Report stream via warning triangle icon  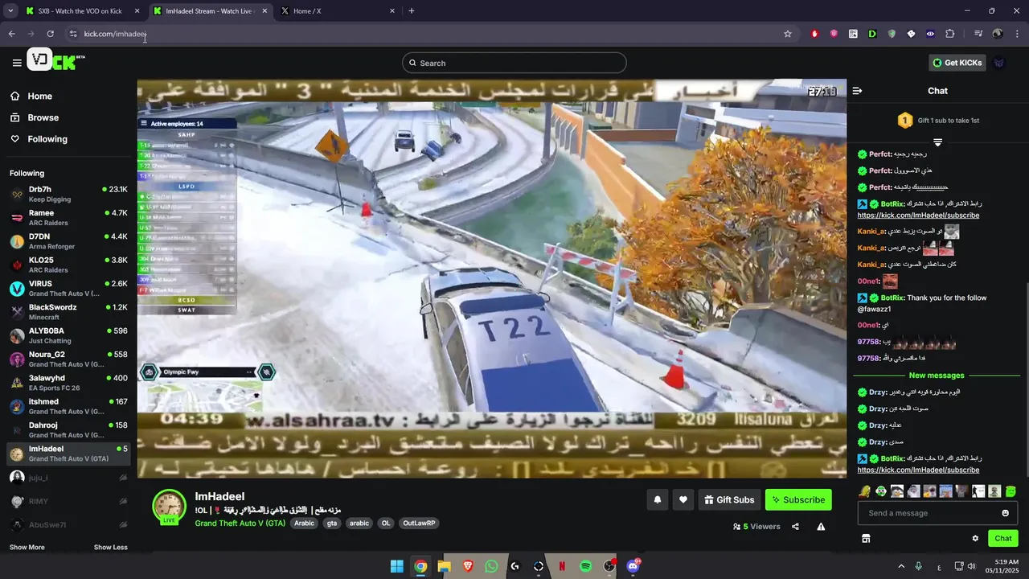821,527
